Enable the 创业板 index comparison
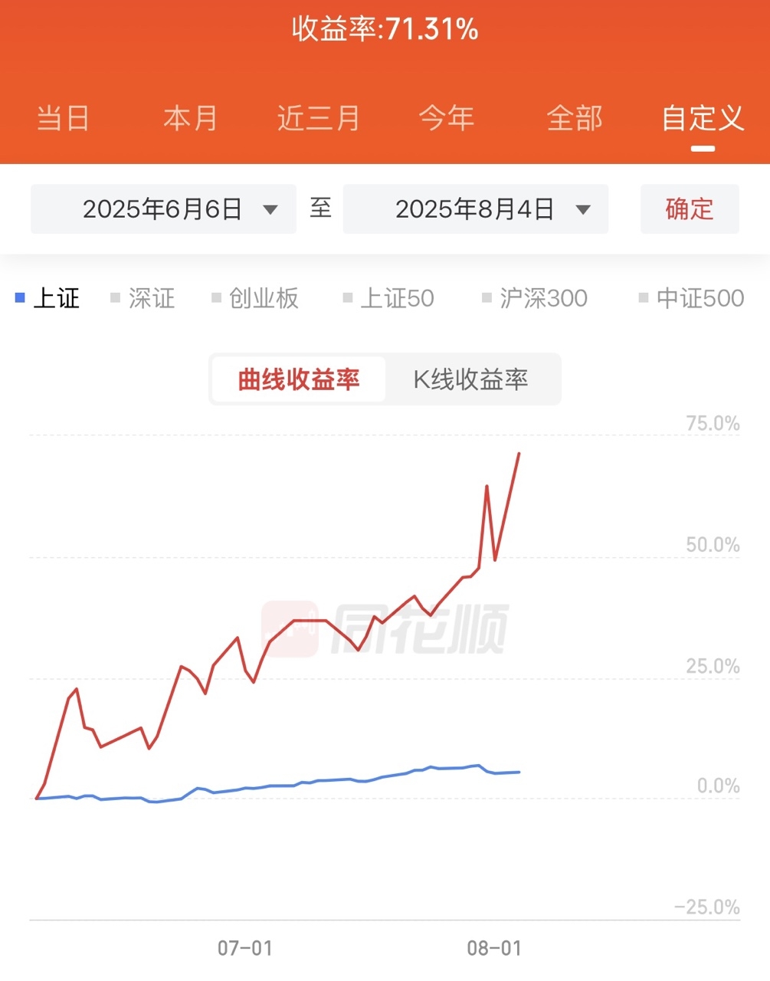The image size is (770, 981). pyautogui.click(x=255, y=298)
